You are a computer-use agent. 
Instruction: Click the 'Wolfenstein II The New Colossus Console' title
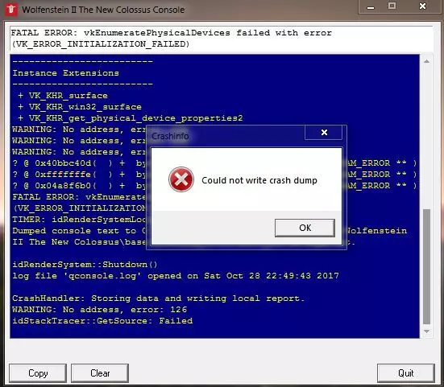tap(103, 10)
